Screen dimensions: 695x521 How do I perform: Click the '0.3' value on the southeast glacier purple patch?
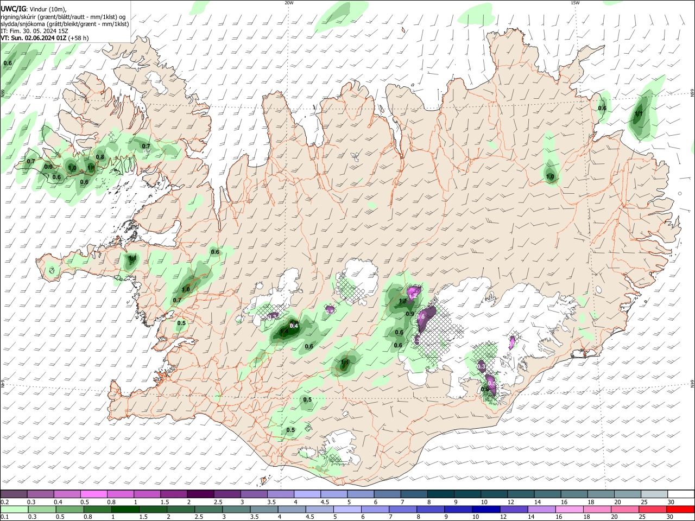tap(481, 367)
